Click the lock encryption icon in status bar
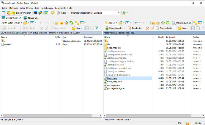205x125 pixels. click(187, 123)
